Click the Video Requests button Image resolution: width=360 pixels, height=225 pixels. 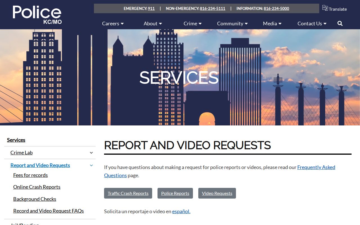coord(217,193)
